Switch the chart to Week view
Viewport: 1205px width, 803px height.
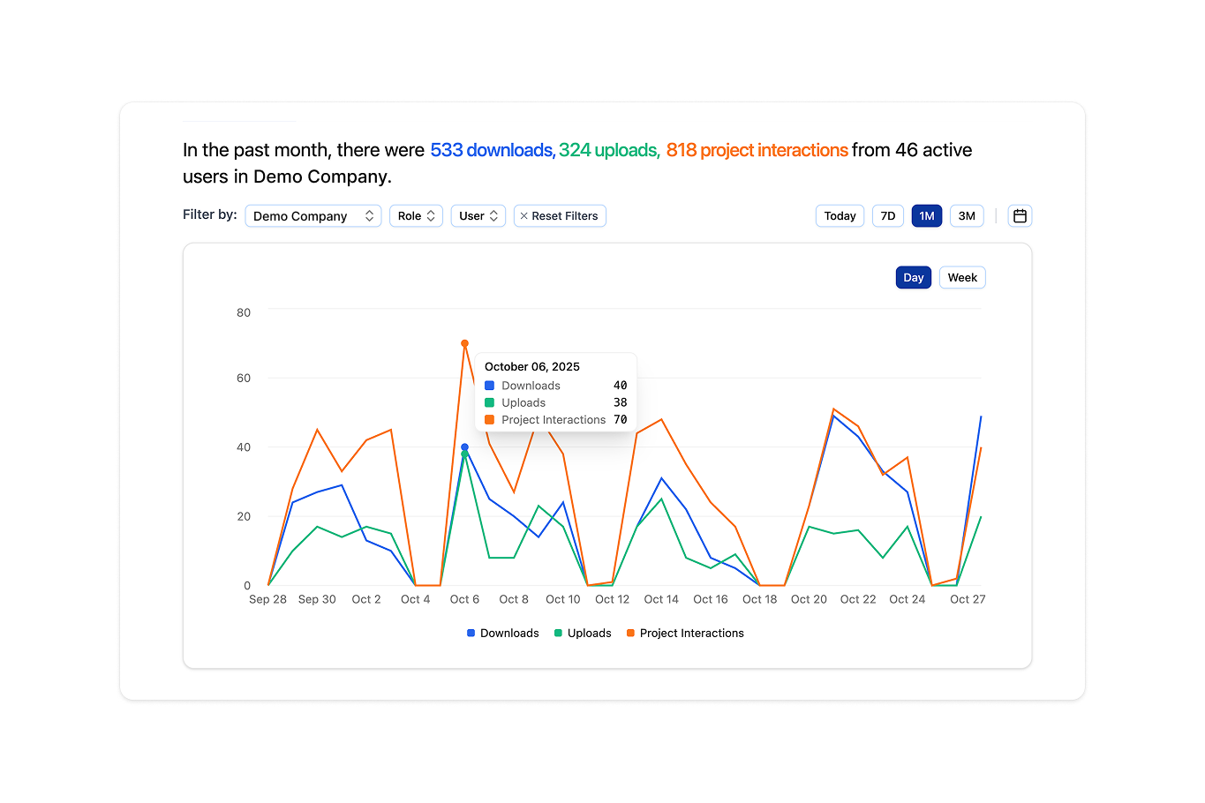point(961,276)
